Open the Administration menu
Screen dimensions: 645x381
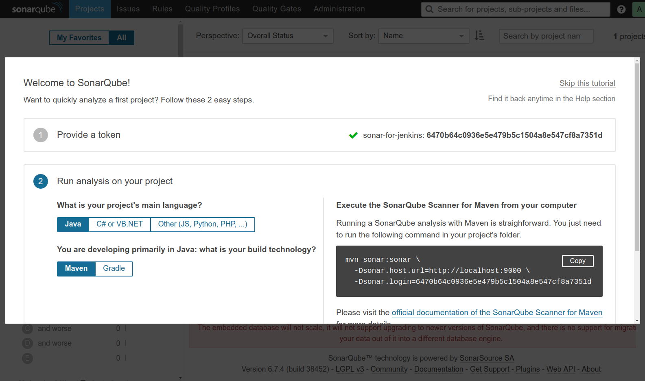click(339, 9)
